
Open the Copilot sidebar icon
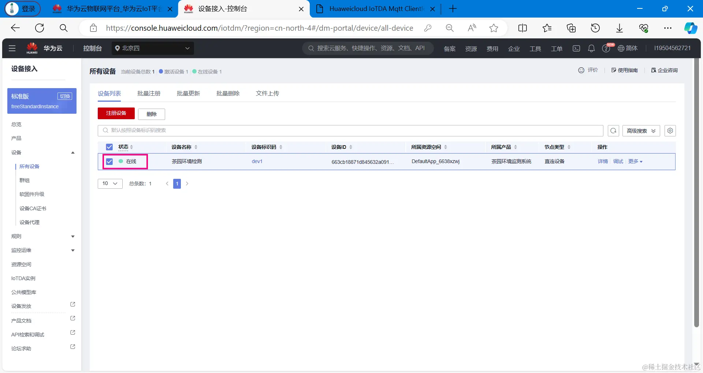click(x=691, y=28)
